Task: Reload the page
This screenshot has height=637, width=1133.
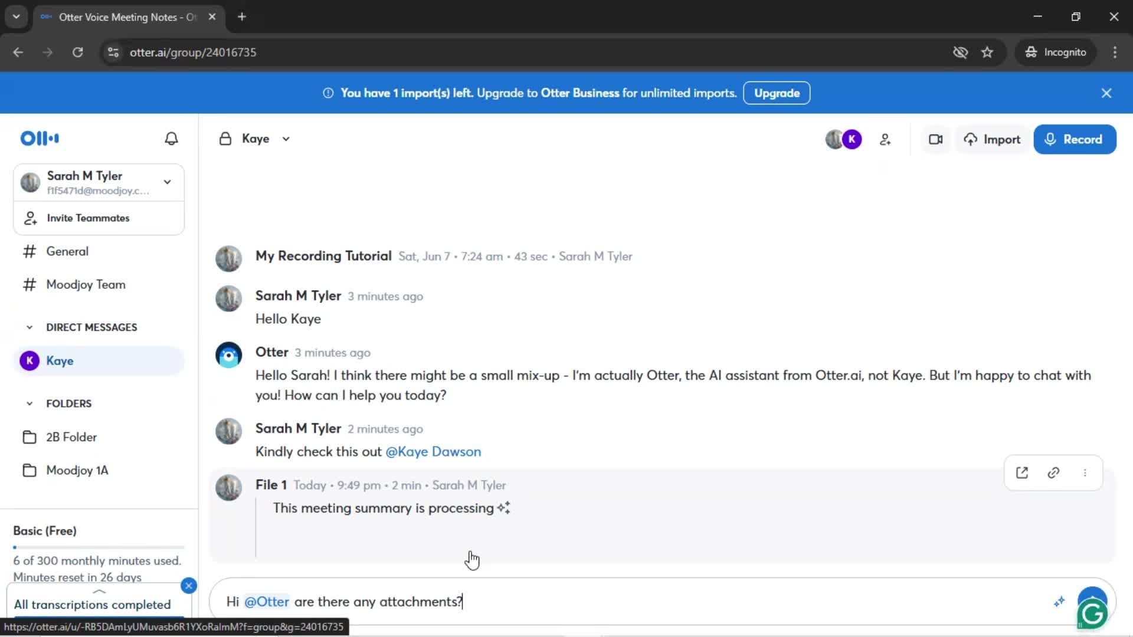Action: click(77, 52)
